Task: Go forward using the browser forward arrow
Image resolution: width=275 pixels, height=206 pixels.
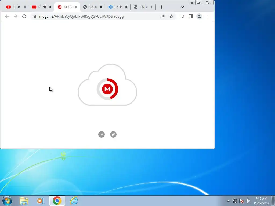Action: tap(16, 16)
